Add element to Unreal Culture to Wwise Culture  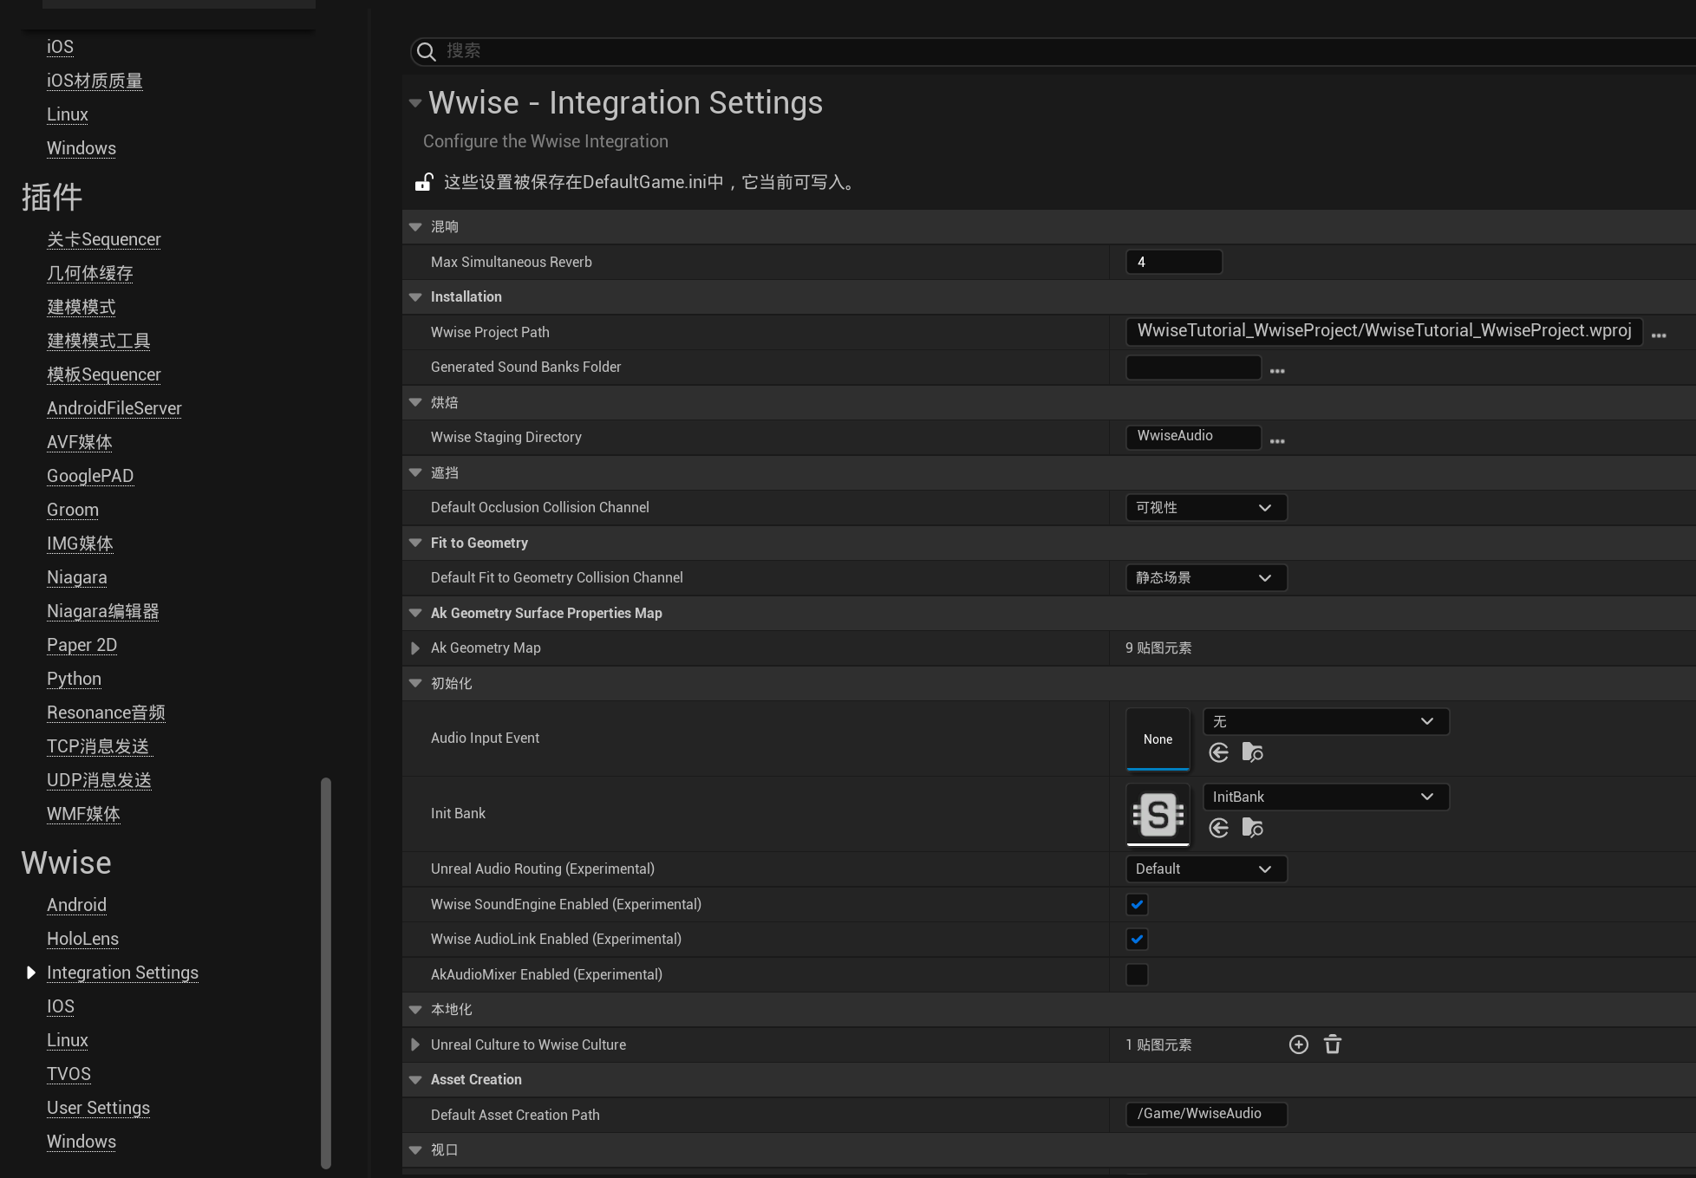(1298, 1045)
